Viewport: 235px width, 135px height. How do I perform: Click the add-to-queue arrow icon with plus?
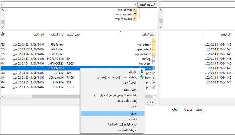point(142,77)
